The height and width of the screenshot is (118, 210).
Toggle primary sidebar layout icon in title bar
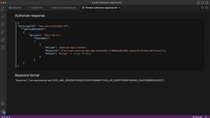pos(198,3)
